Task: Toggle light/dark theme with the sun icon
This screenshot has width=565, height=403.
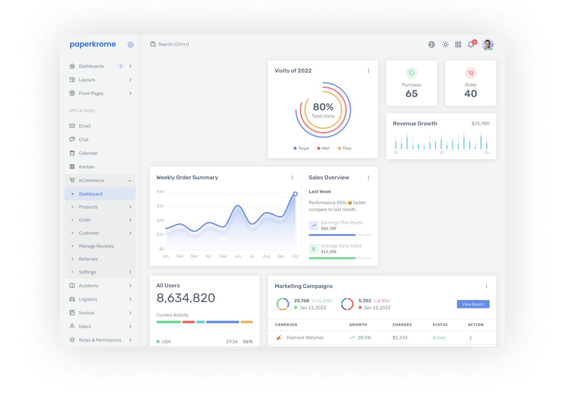Action: coord(445,44)
